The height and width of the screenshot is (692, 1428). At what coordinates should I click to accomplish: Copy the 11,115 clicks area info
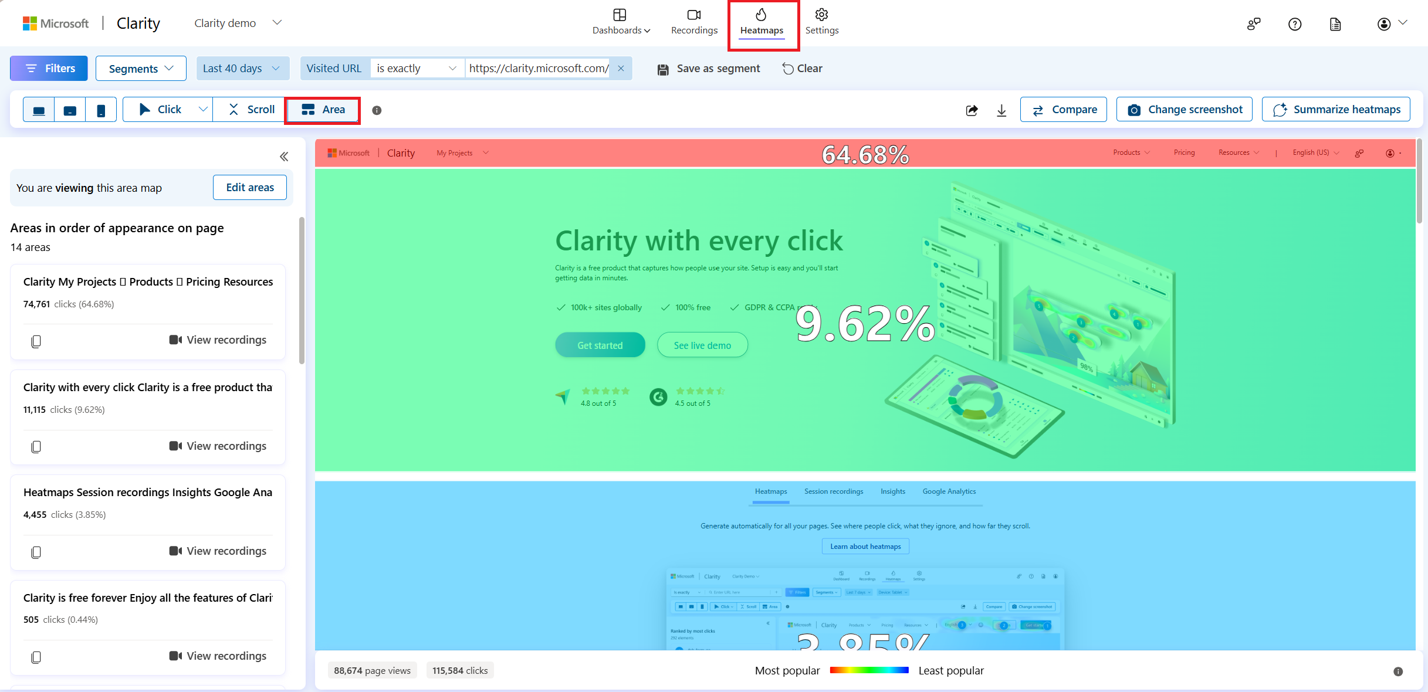pyautogui.click(x=36, y=447)
